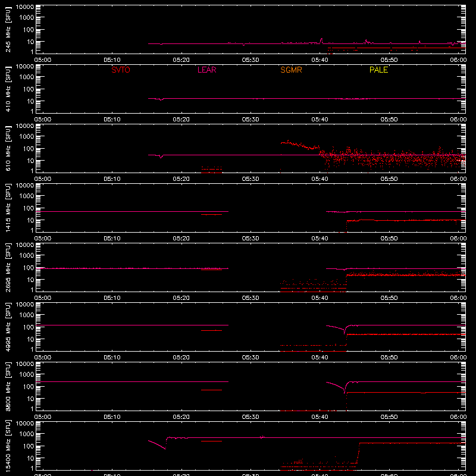Click the 4995 MHz [SFU] axis label
Image resolution: width=476 pixels, height=476 pixels.
point(8,327)
